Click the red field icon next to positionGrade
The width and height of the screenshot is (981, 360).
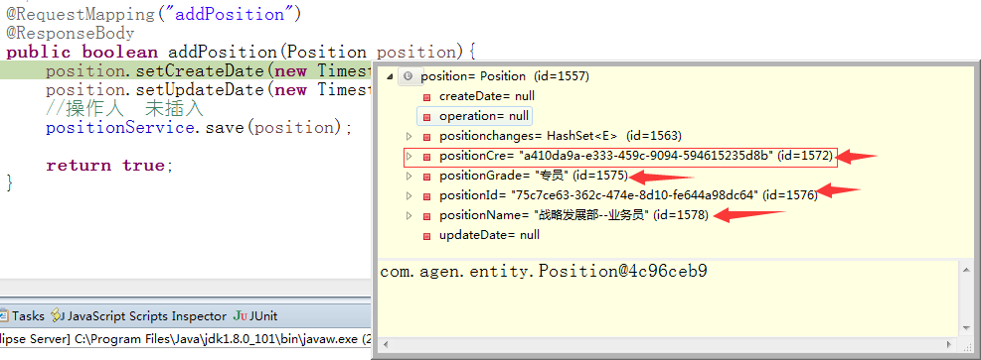426,177
